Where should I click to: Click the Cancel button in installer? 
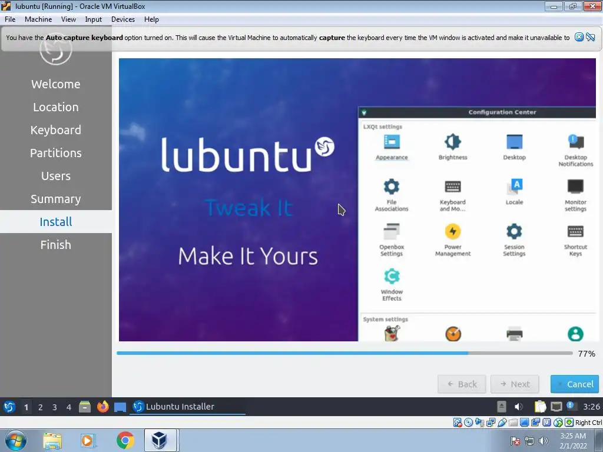point(575,384)
